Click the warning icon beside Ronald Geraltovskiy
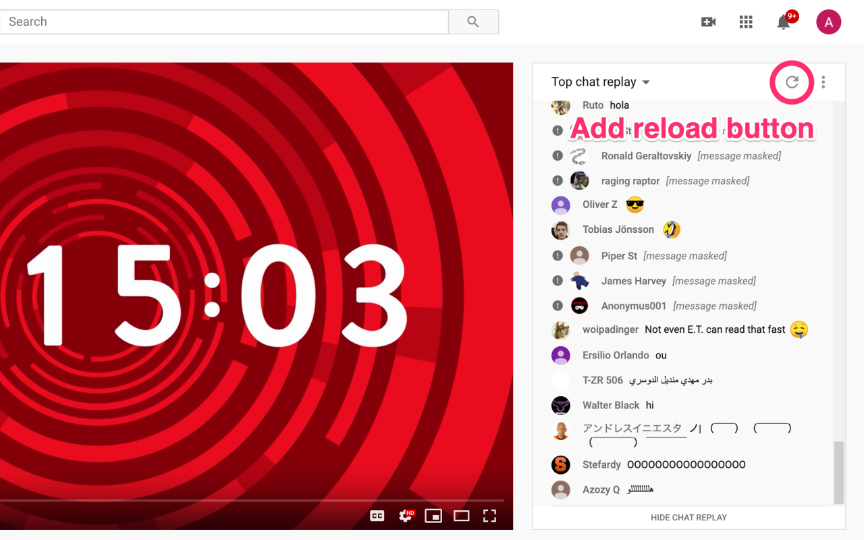This screenshot has height=540, width=864. pyautogui.click(x=558, y=156)
